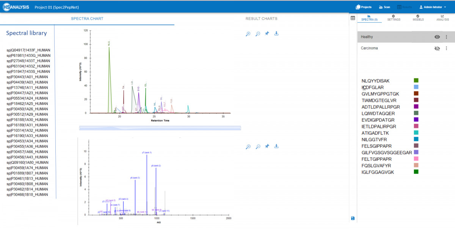This screenshot has width=455, height=229.
Task: Open the Settings tab in the right panel
Action: (394, 17)
